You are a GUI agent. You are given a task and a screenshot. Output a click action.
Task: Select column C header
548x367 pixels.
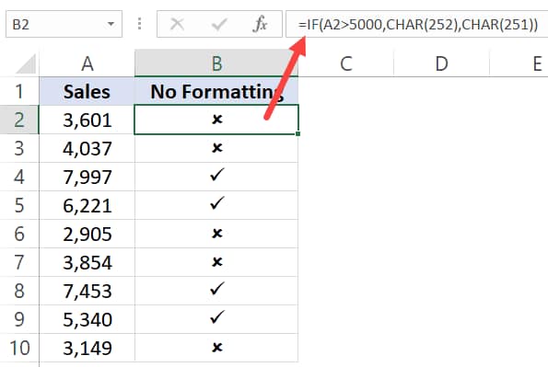346,63
